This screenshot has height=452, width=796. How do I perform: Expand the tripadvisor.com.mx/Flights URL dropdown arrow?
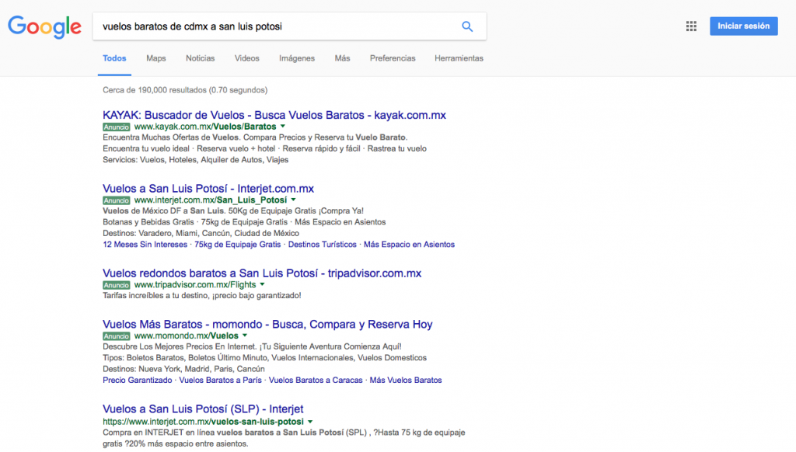[x=263, y=284]
